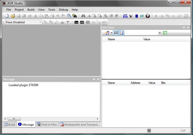
Task: Click the QT toolbar icon
Action: coord(142,16)
